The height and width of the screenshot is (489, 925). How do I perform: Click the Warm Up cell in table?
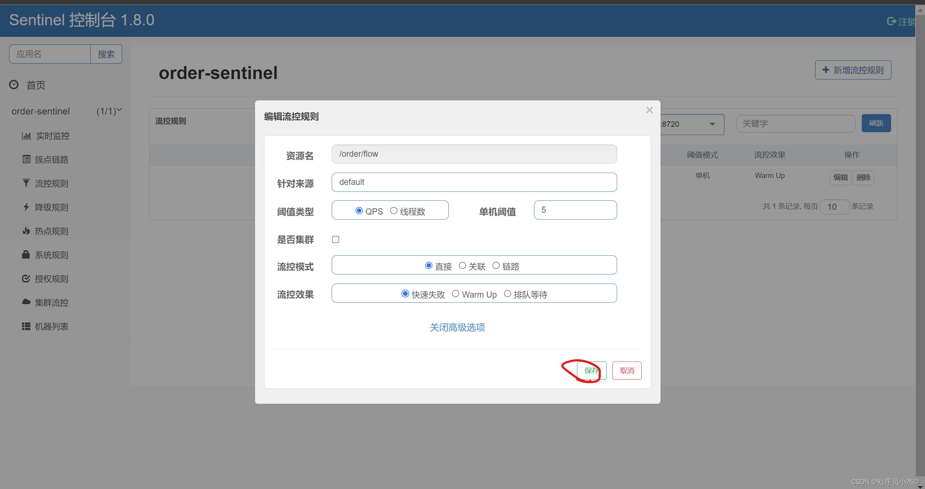coord(770,176)
